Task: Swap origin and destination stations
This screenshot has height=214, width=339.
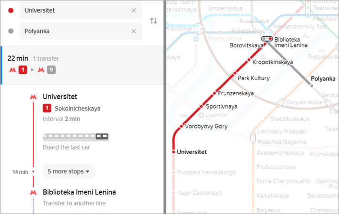Action: click(154, 21)
